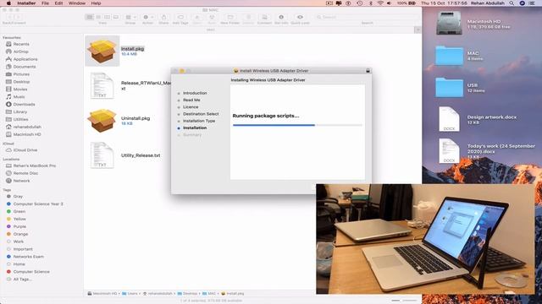The image size is (542, 304).
Task: Click the Installation step in installer
Action: [x=195, y=128]
